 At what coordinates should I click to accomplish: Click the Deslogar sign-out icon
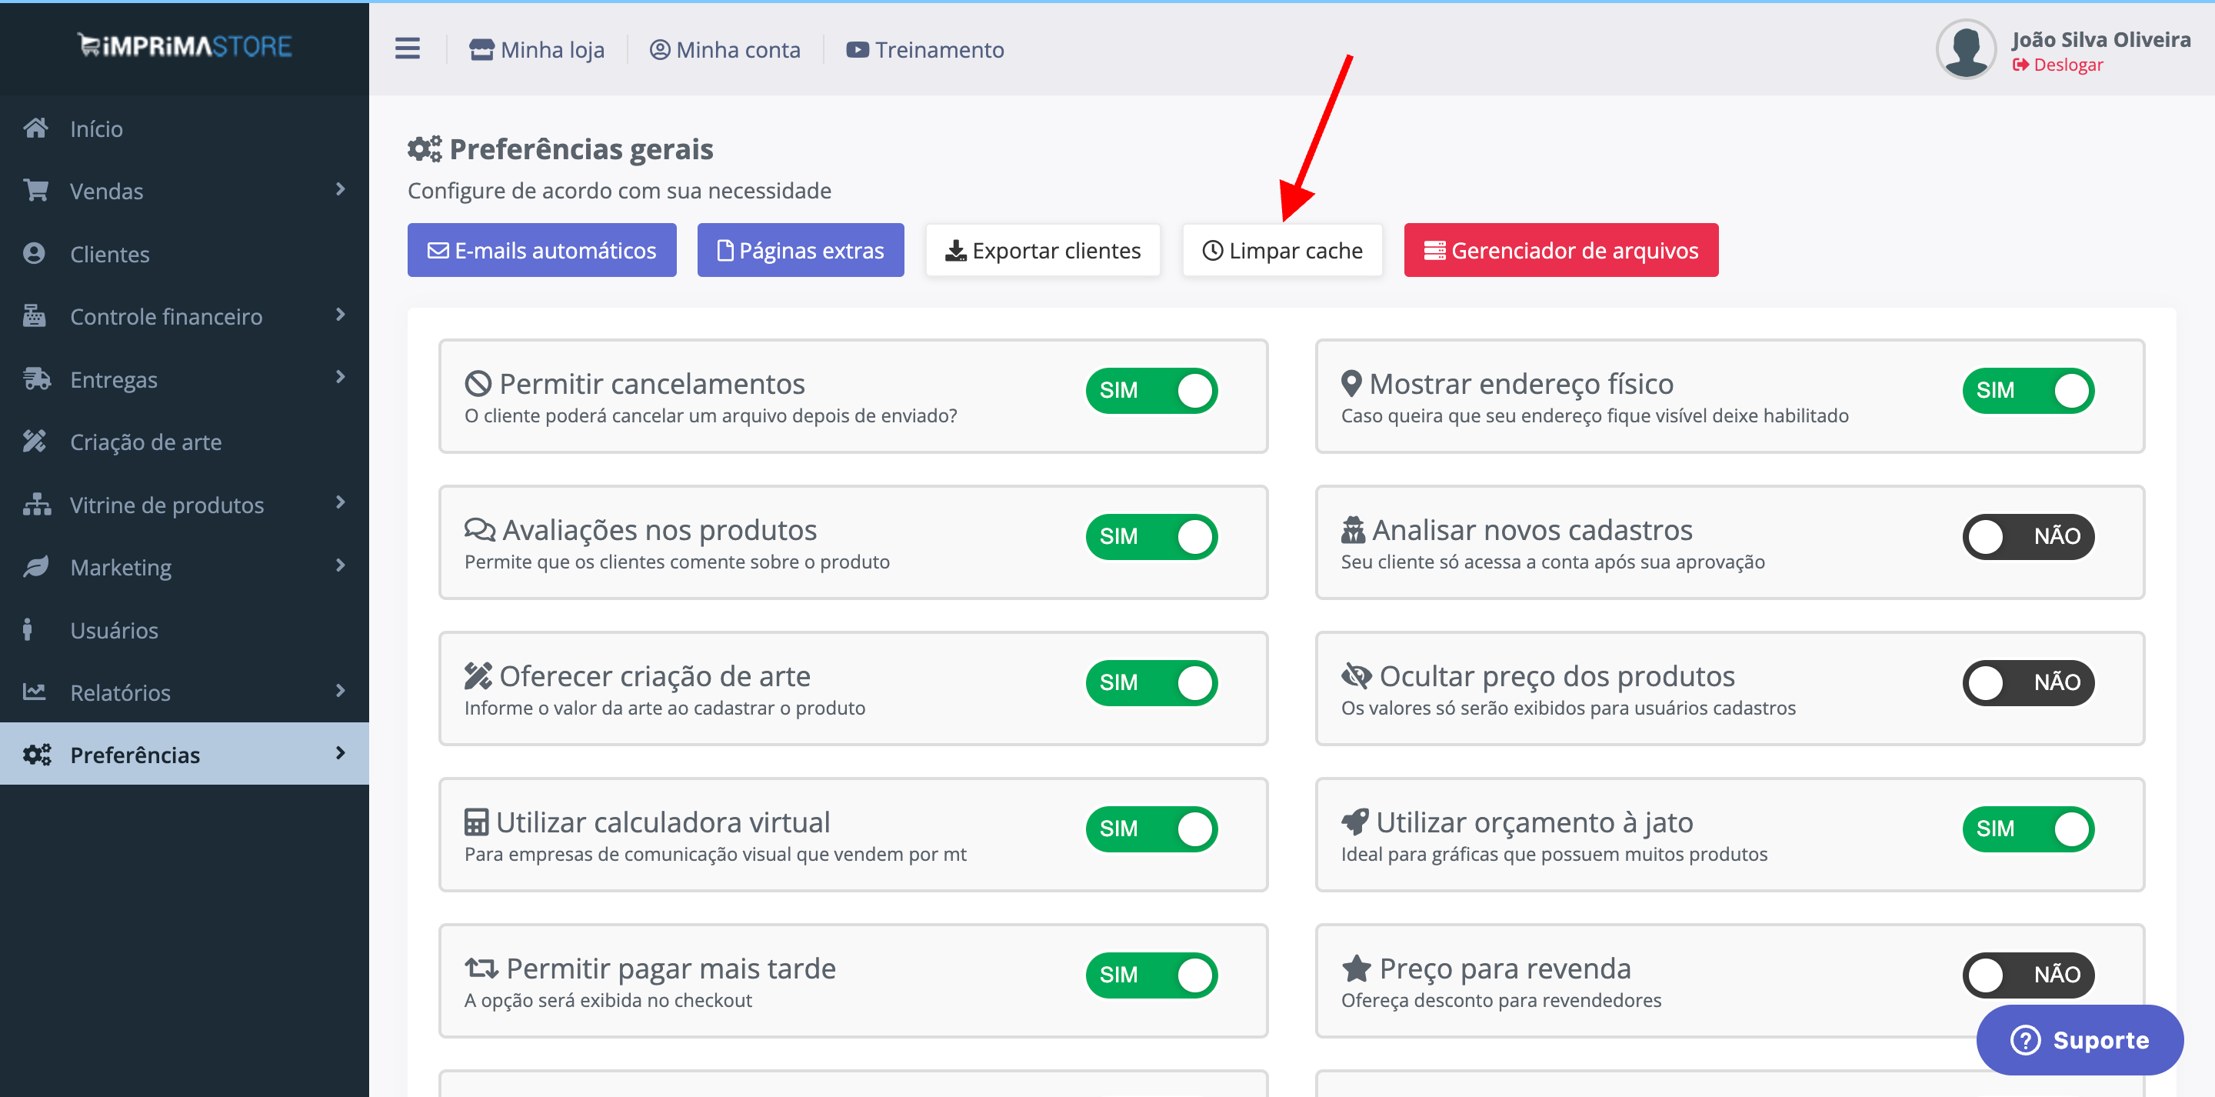(x=2020, y=65)
